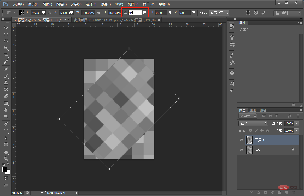Open the Character panel icon
The height and width of the screenshot is (196, 304).
pos(232,84)
